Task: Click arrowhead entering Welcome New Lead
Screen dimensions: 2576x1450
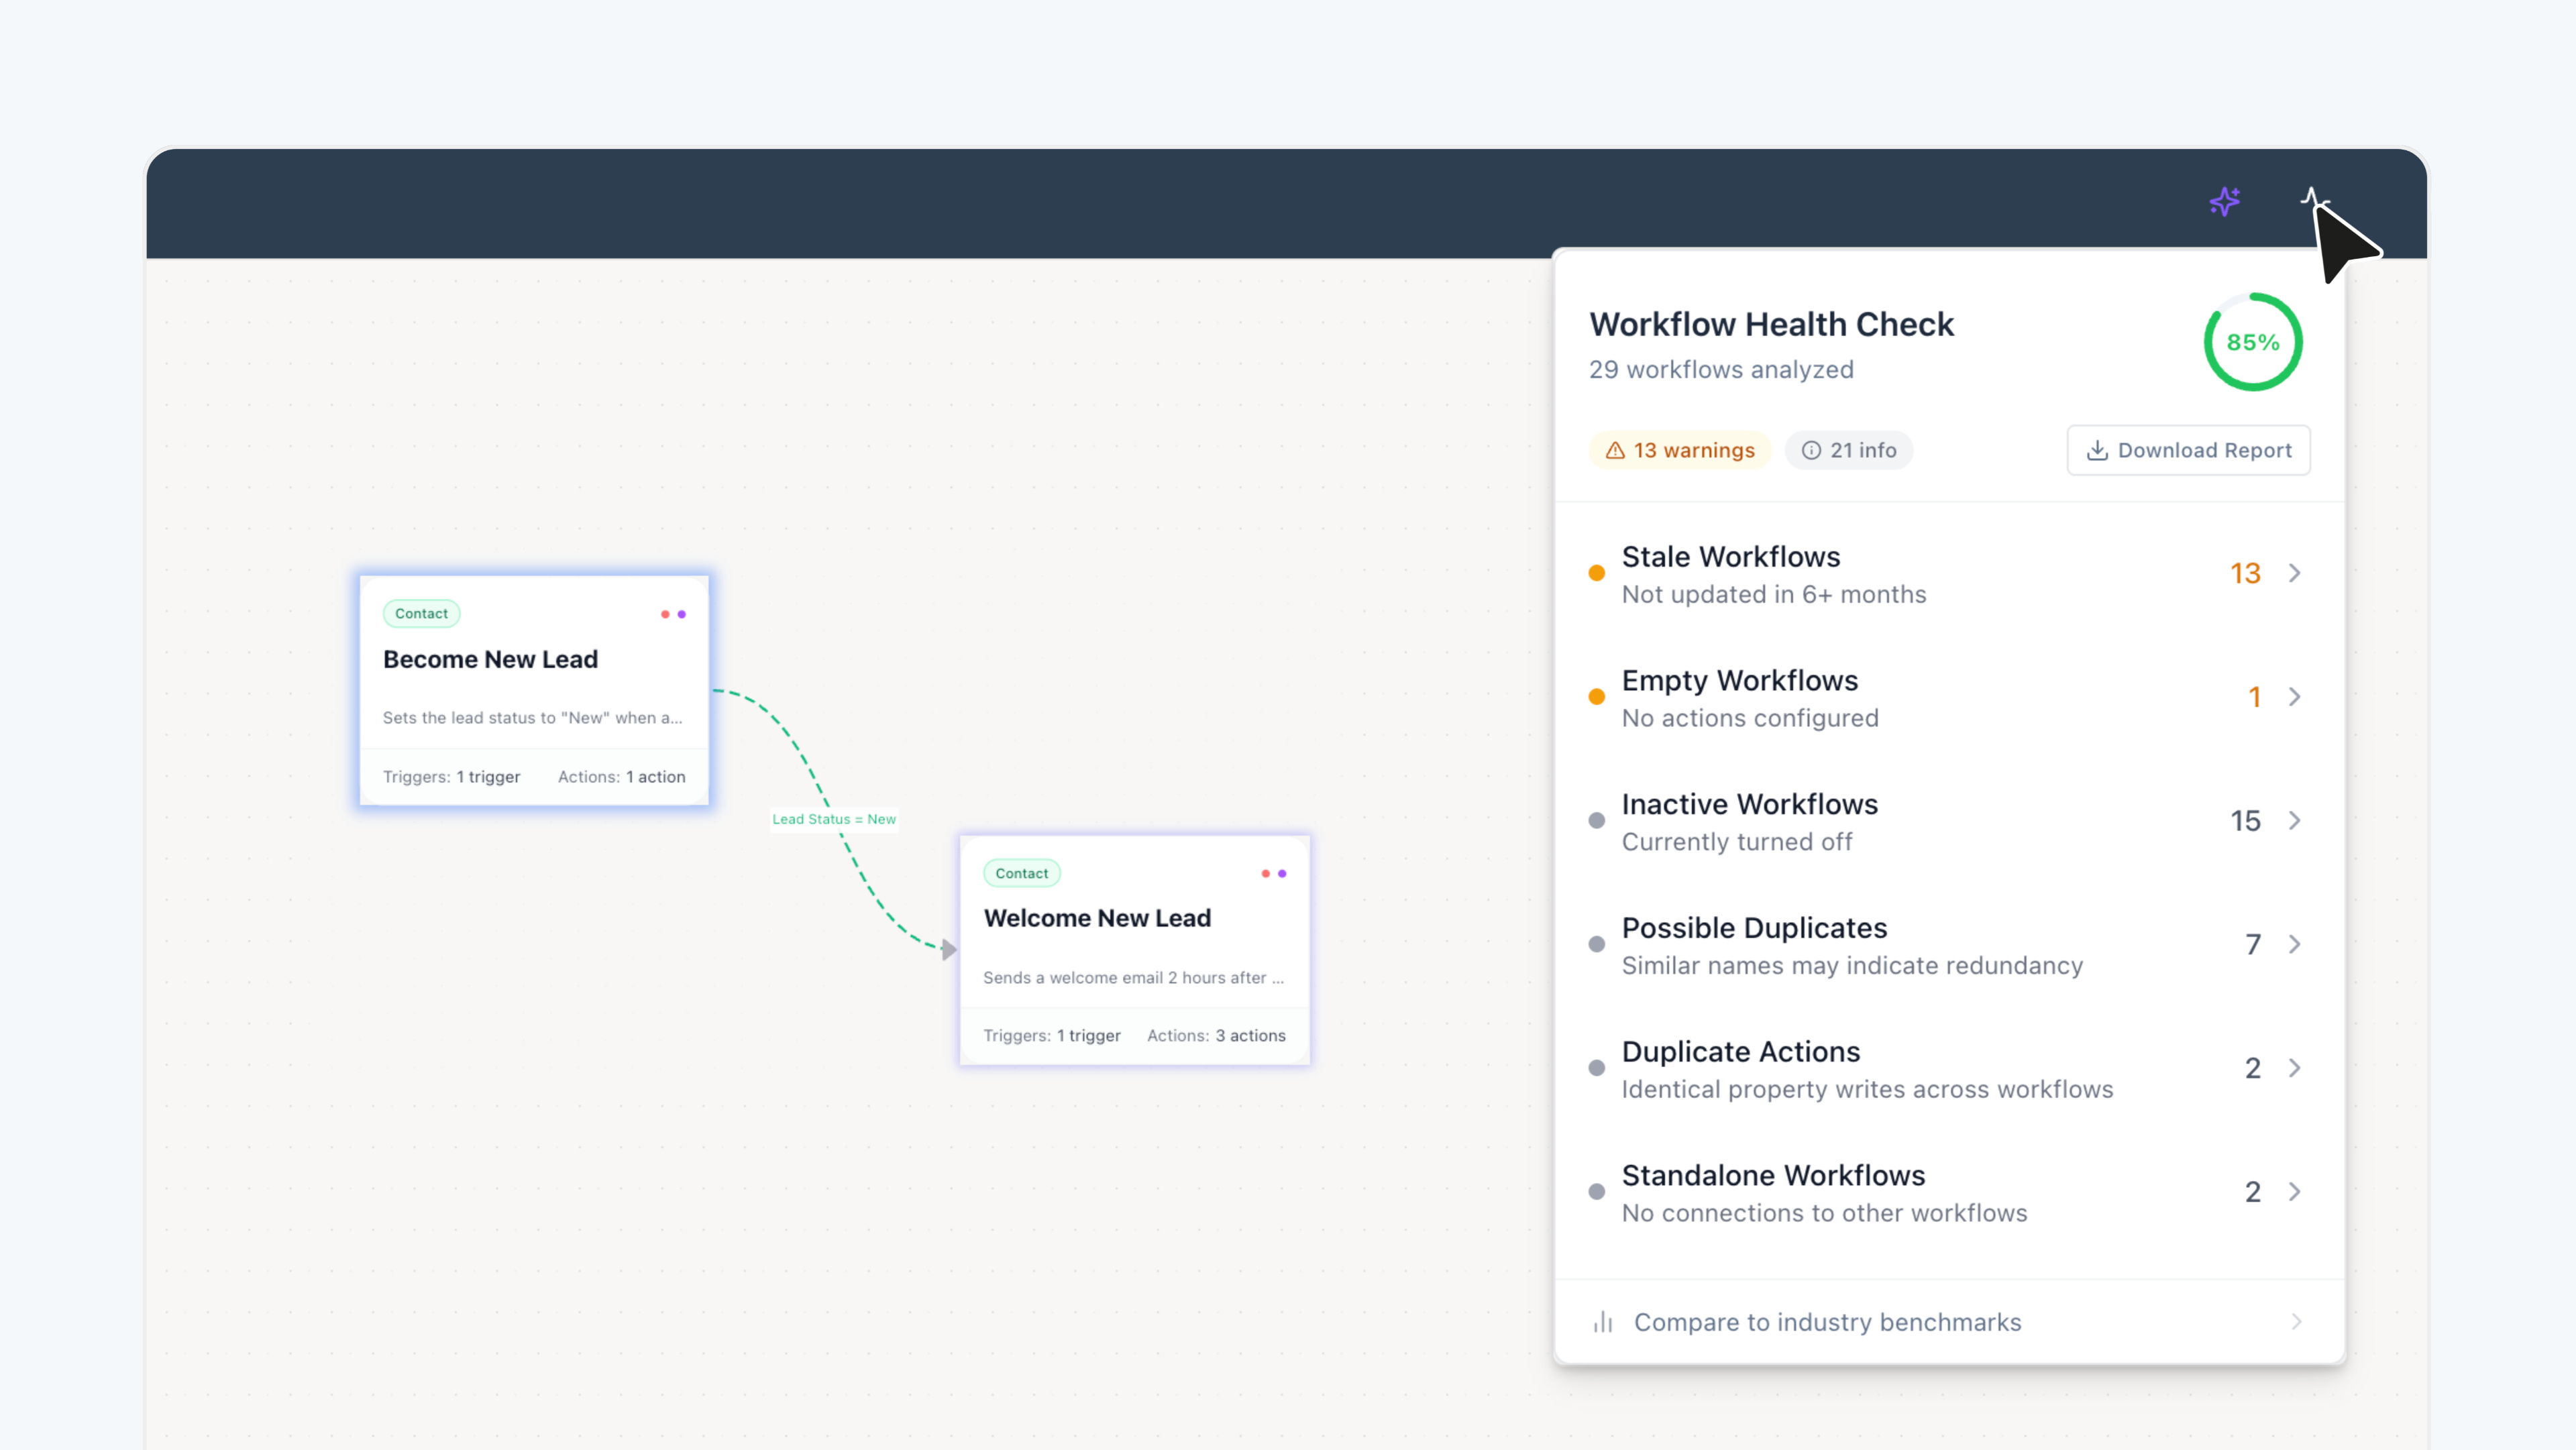Action: tap(949, 950)
